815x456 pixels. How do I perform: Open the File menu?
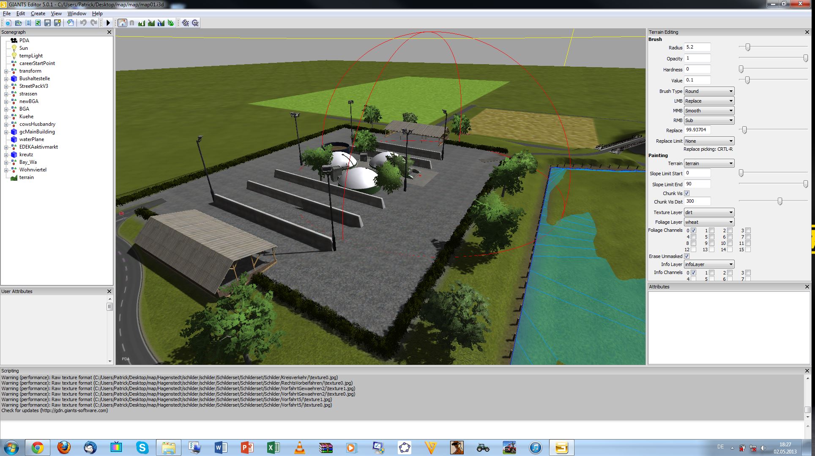pyautogui.click(x=7, y=14)
